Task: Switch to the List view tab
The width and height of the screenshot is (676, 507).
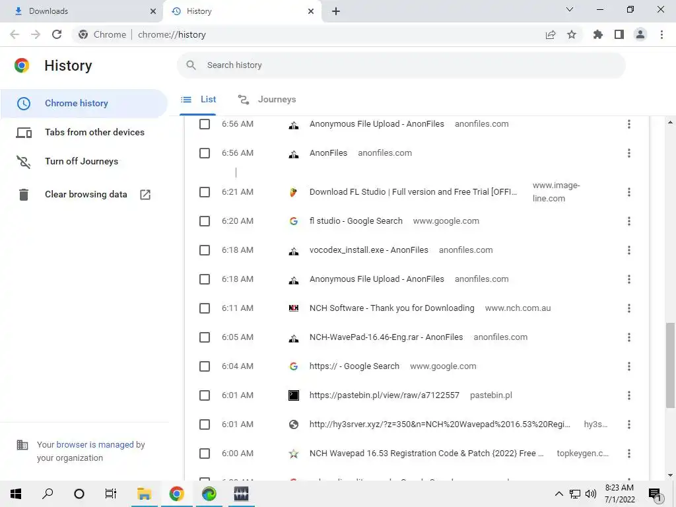Action: click(x=198, y=100)
